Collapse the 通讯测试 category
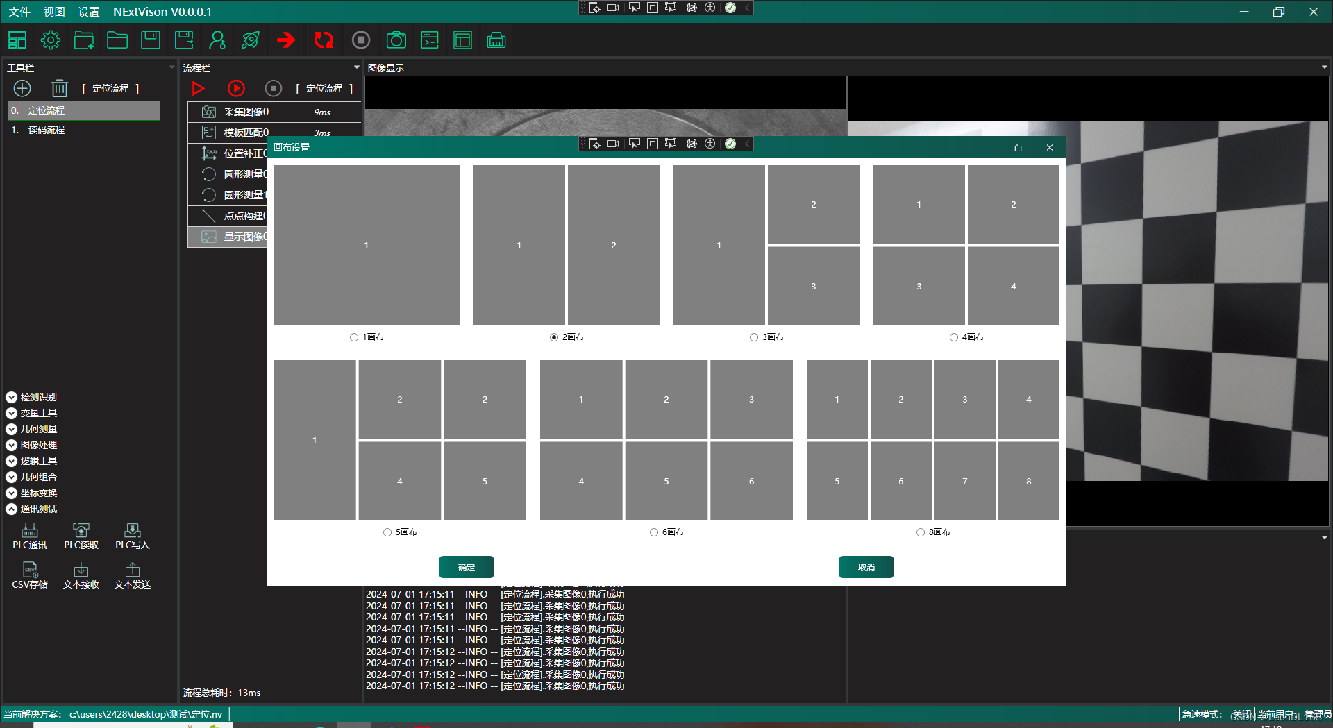 click(11, 509)
